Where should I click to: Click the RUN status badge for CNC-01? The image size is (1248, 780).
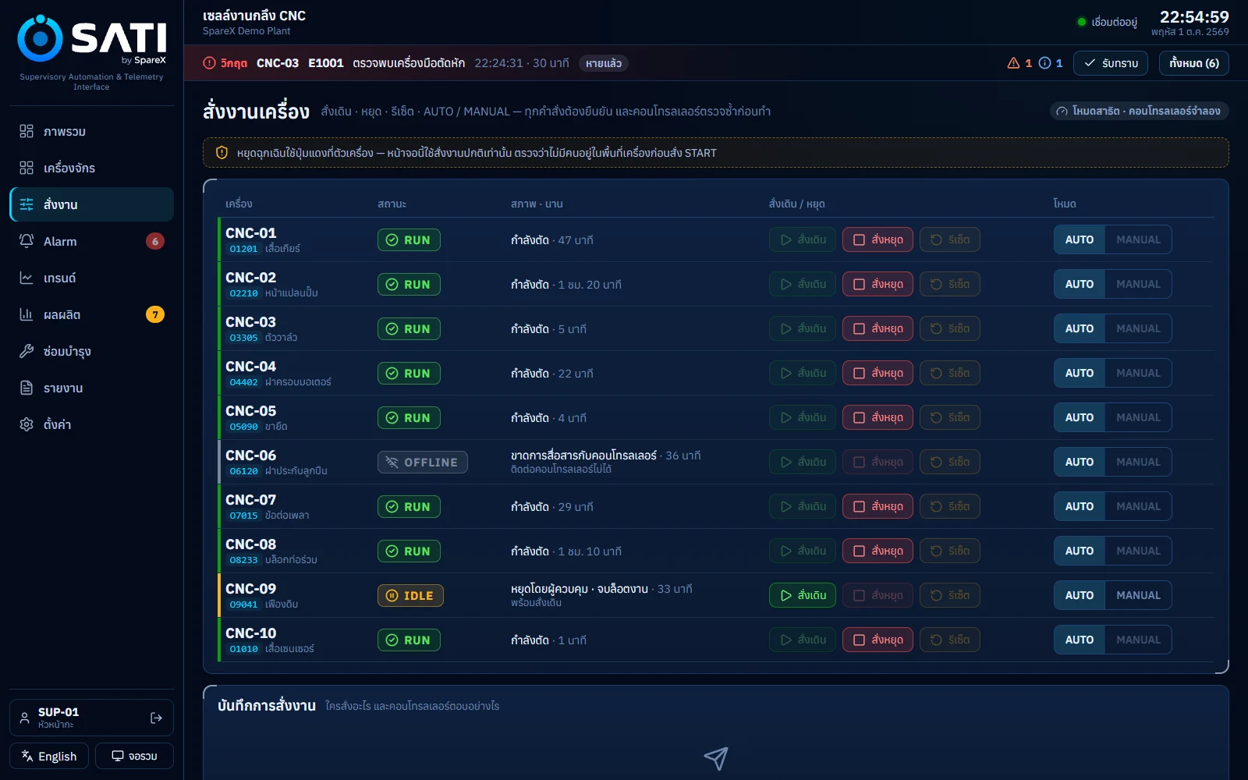tap(409, 240)
